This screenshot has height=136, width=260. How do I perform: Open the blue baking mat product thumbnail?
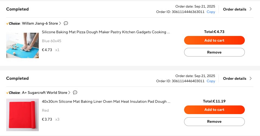pyautogui.click(x=23, y=45)
